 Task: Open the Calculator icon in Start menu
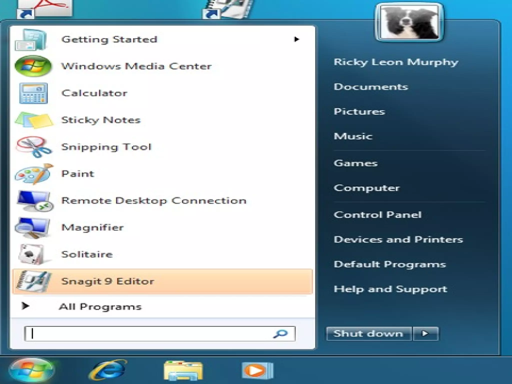click(33, 93)
